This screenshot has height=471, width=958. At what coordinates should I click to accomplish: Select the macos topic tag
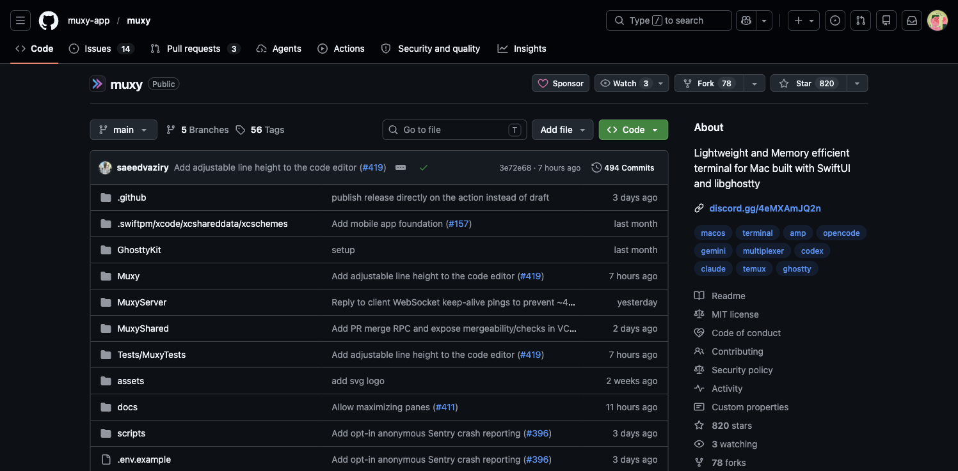(714, 233)
